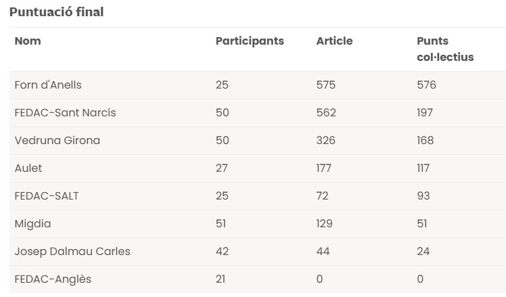Click the Puntuació final heading
Screen dimensions: 506x297
coord(57,12)
